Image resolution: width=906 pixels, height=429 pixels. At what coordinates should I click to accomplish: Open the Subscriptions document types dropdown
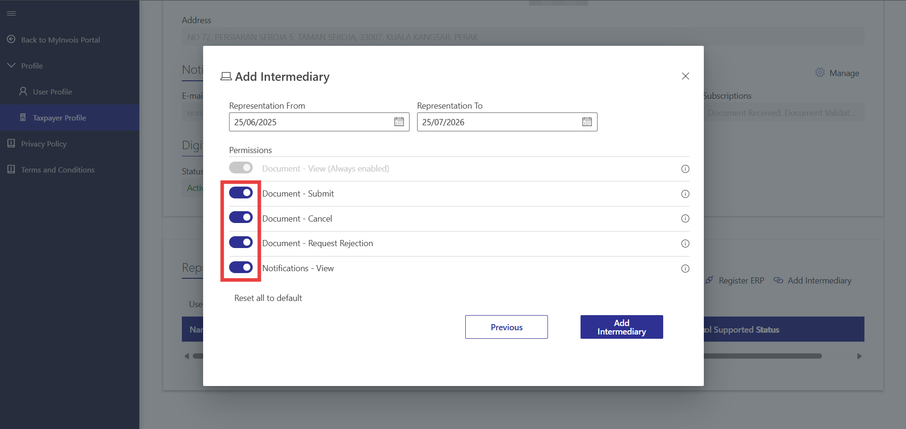click(x=784, y=112)
